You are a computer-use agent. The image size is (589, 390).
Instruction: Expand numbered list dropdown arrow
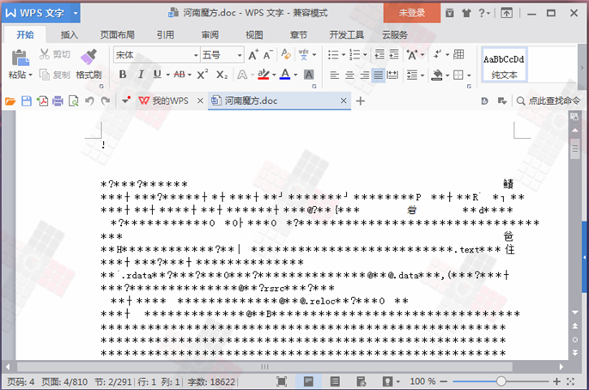tap(365, 55)
